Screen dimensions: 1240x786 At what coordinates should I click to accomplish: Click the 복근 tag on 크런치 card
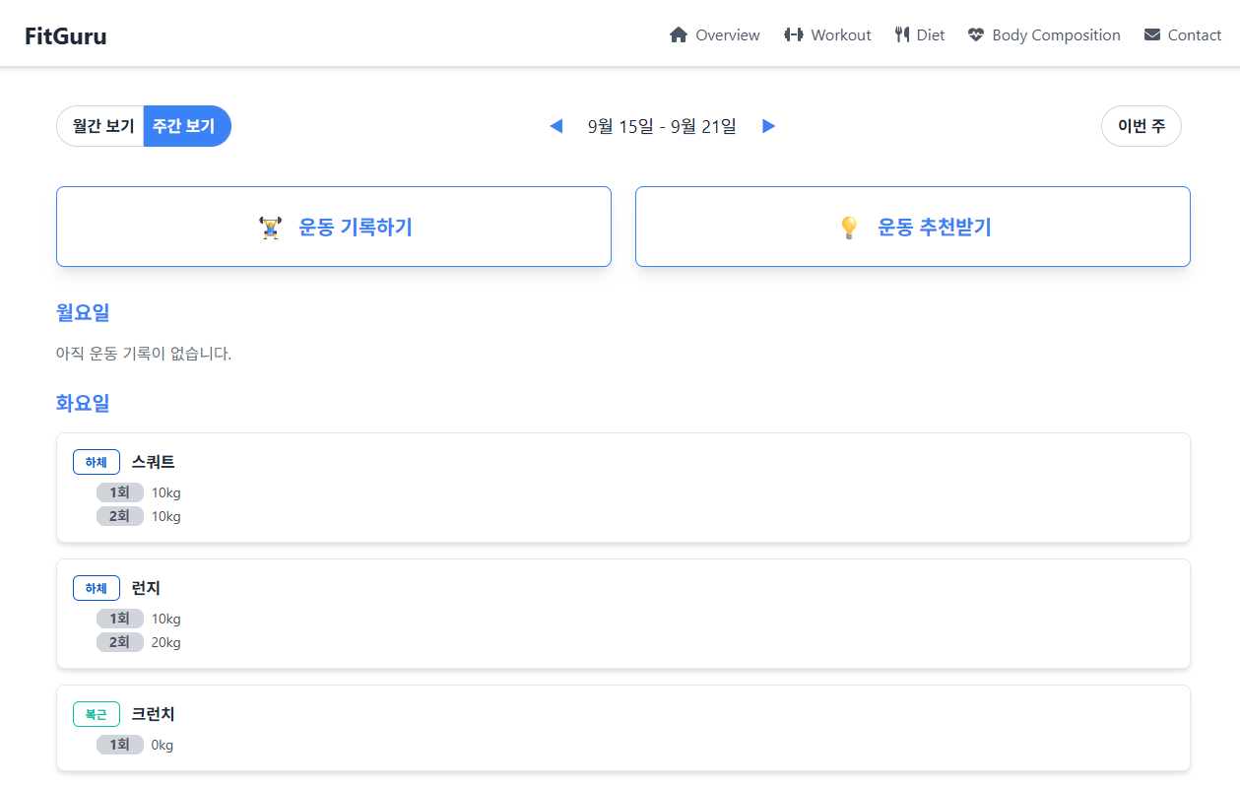coord(97,714)
